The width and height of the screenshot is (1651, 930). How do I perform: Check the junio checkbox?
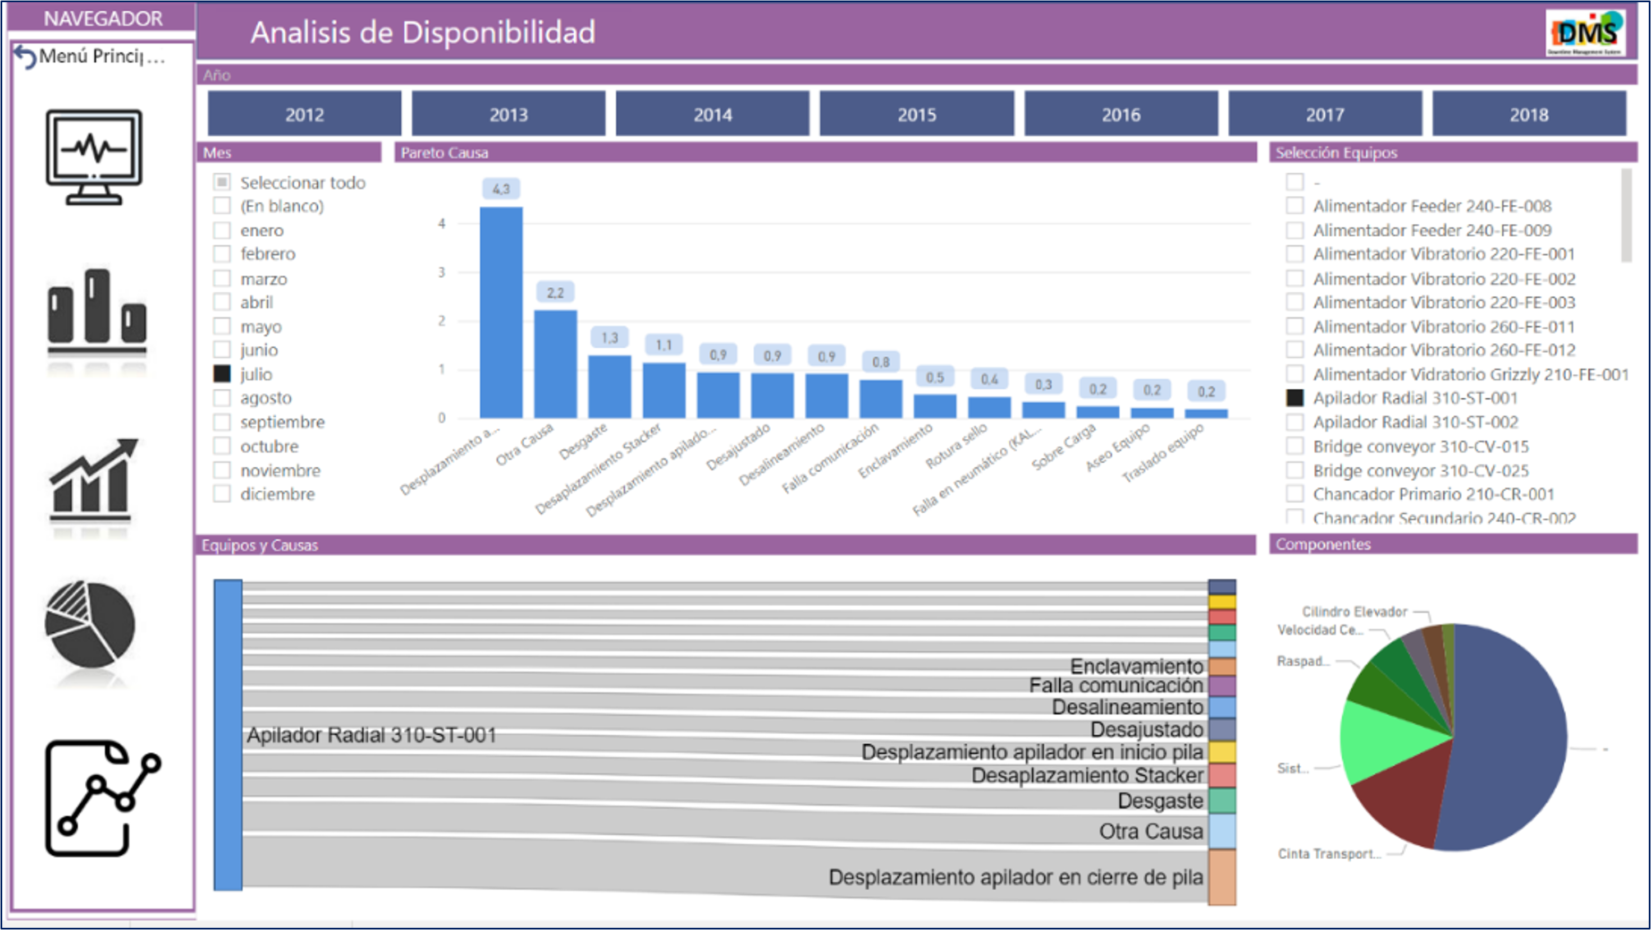[222, 349]
